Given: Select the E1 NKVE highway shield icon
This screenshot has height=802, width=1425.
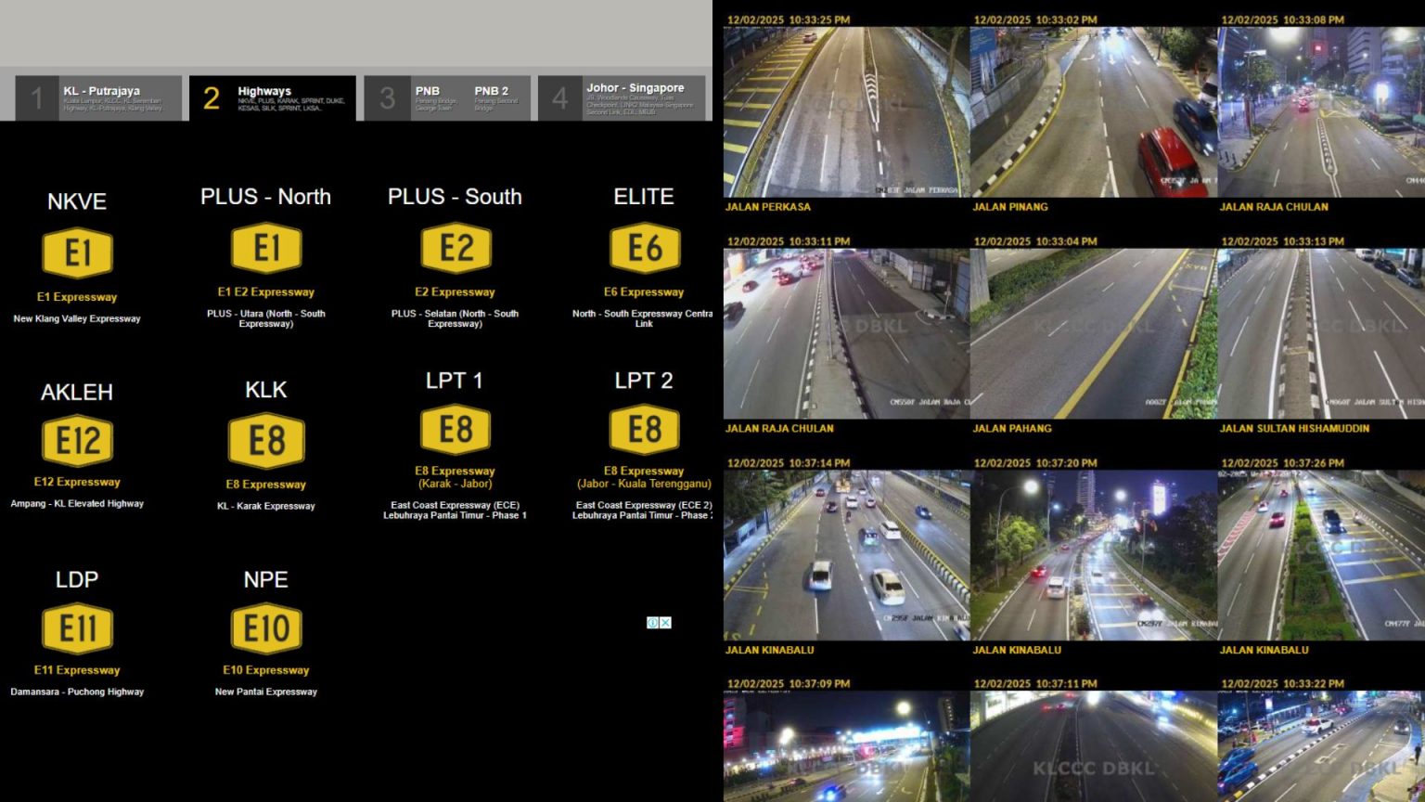Looking at the screenshot, I should 77,252.
